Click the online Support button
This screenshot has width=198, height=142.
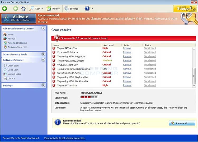tap(185, 9)
